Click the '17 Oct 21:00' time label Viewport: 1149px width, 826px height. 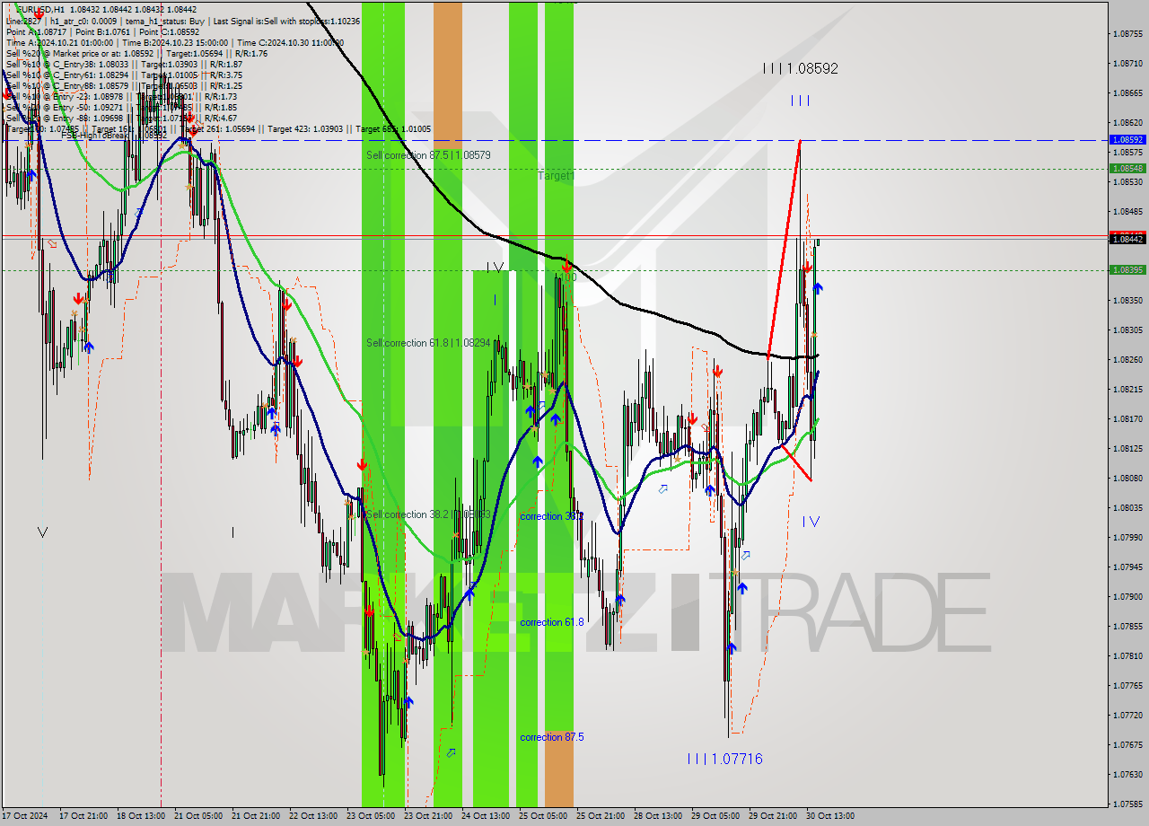[83, 816]
